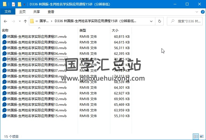Screen dimensions: 206x140
Task: Click the Up directory arrow
Action: click(x=25, y=21)
